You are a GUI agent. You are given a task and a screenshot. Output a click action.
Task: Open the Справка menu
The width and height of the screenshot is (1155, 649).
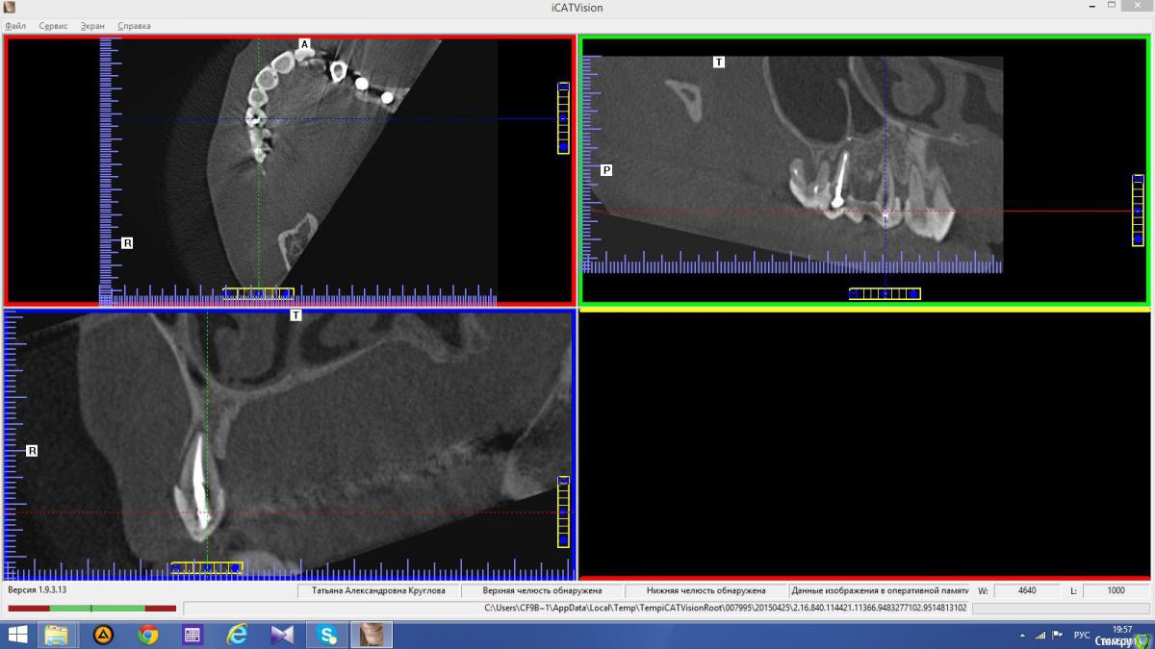coord(134,26)
